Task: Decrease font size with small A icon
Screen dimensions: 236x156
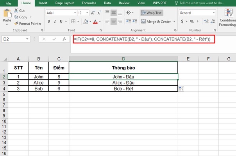Action: click(x=99, y=13)
